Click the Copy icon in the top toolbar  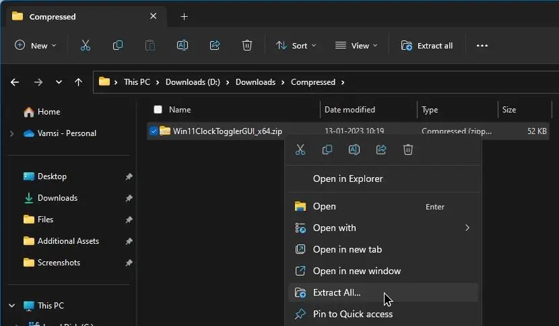pyautogui.click(x=118, y=45)
